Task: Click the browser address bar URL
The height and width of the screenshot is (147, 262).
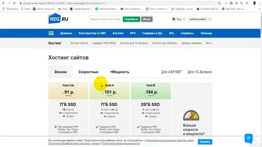Action: [x=86, y=3]
